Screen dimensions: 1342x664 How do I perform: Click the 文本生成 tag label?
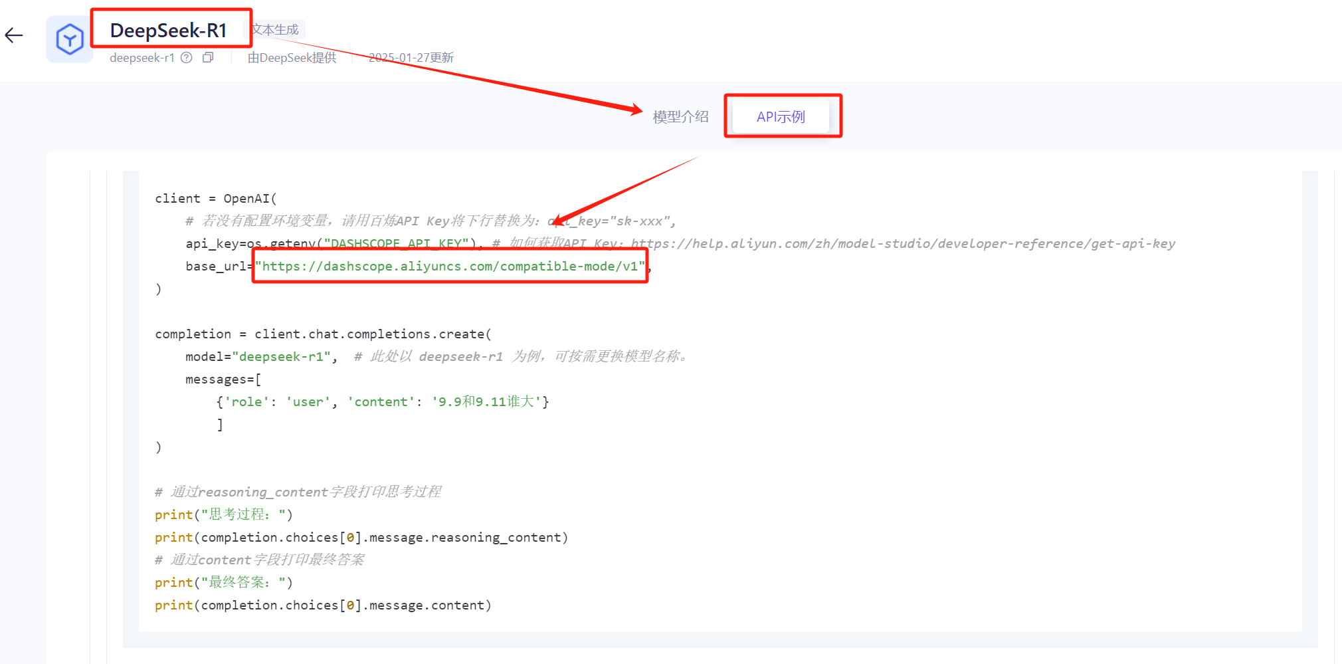(x=275, y=30)
